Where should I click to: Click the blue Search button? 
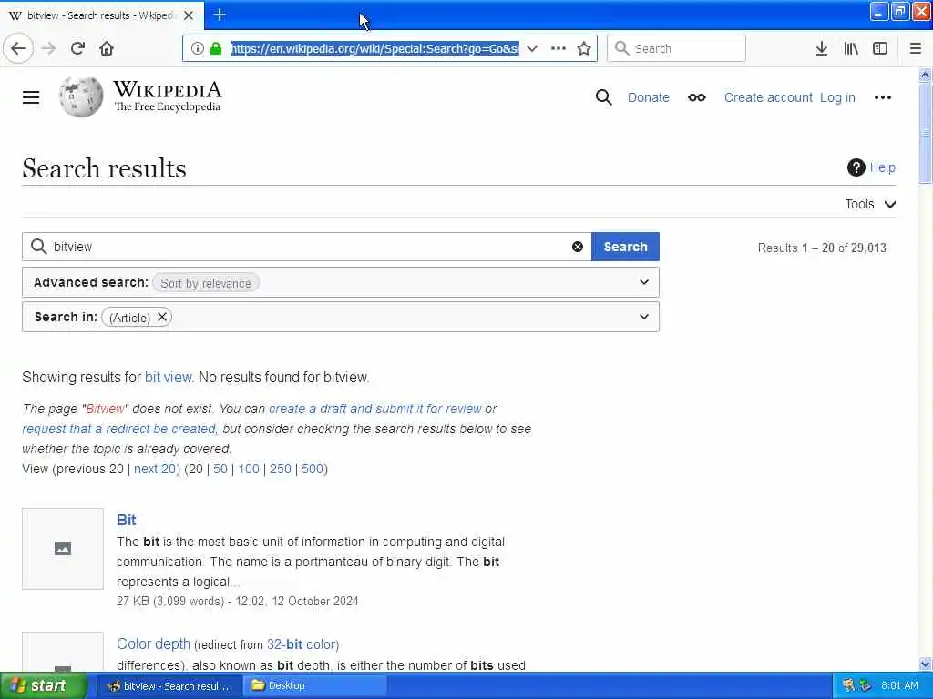pyautogui.click(x=625, y=247)
